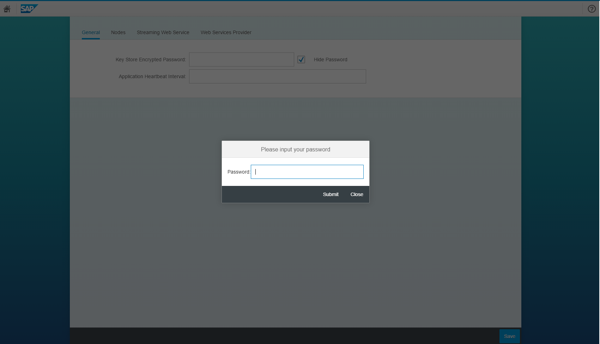Open the Nodes tab
This screenshot has width=600, height=344.
point(118,32)
